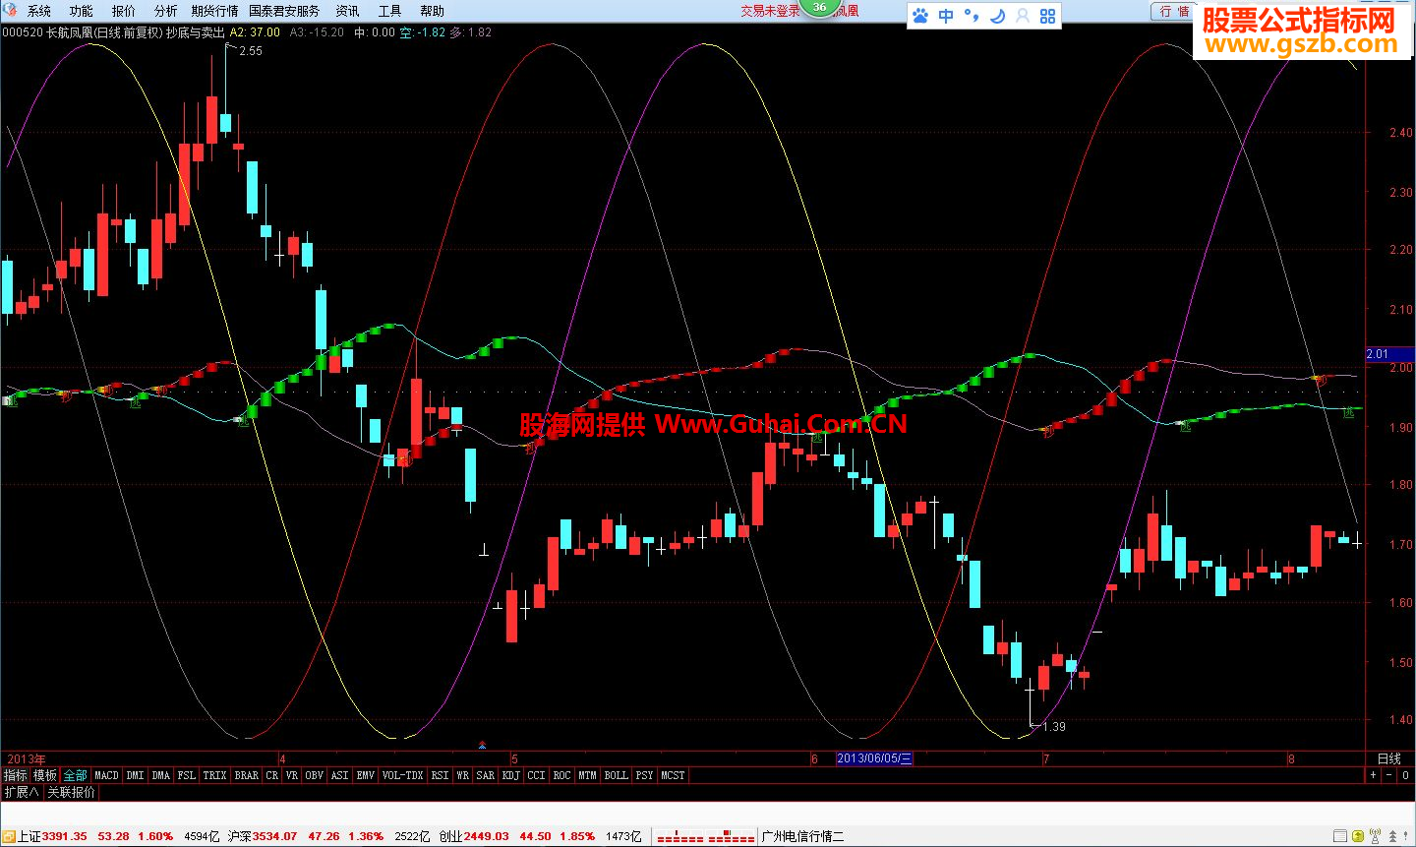Zoom out chart with − button
The height and width of the screenshot is (847, 1416).
click(x=1389, y=775)
